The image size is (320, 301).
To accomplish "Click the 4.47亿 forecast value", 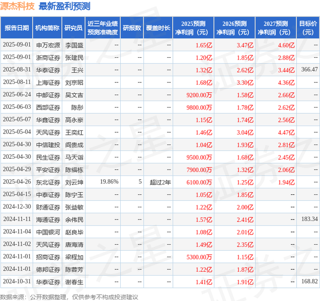I will point(286,132).
